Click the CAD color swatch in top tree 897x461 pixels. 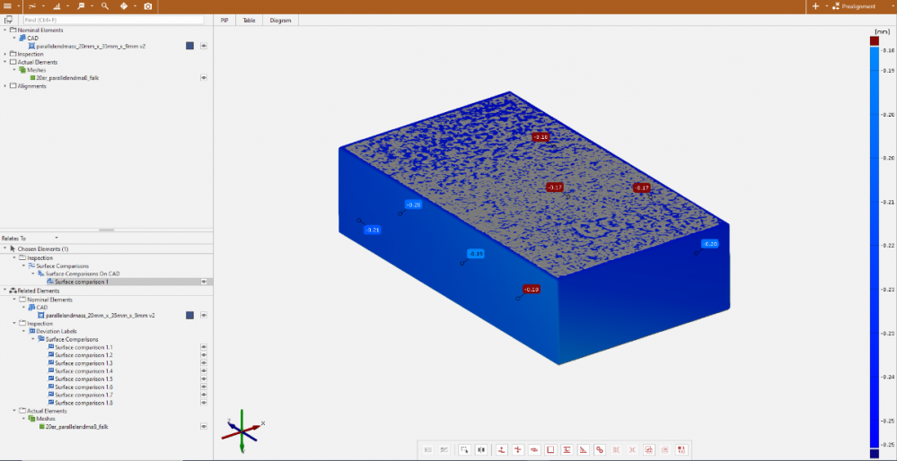coord(190,46)
